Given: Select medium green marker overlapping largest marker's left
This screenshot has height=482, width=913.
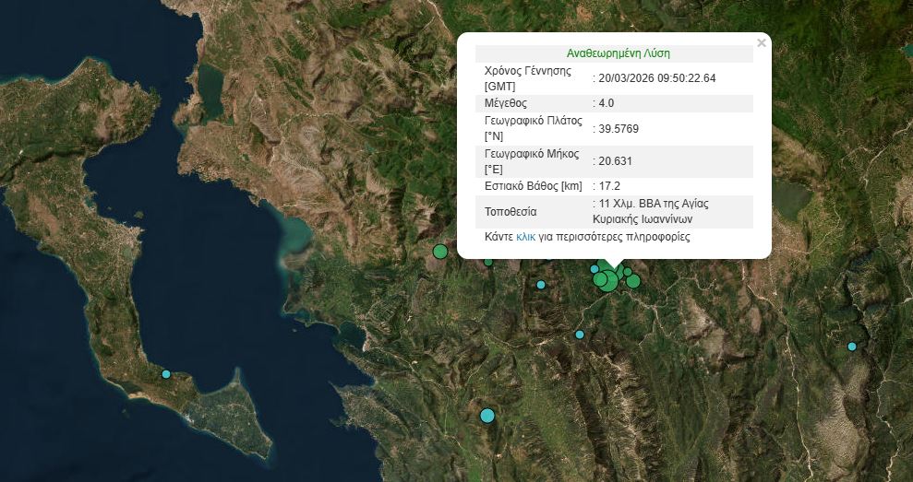Looking at the screenshot, I should pos(600,279).
